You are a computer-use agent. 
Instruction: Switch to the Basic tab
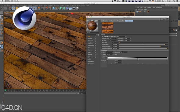click(104, 21)
